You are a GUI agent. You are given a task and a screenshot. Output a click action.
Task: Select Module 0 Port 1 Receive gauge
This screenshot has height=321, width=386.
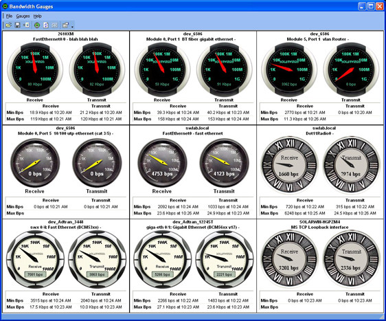click(x=162, y=69)
